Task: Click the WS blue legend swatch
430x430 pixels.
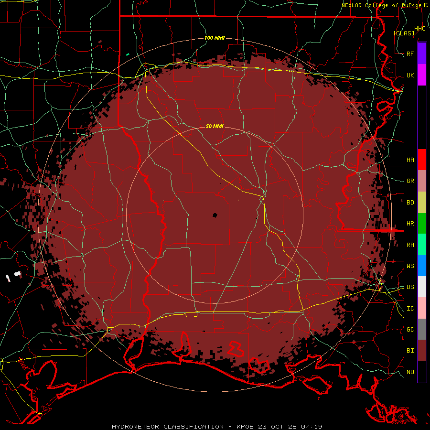Action: click(x=422, y=266)
